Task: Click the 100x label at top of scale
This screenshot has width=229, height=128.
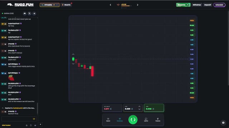Action: pyautogui.click(x=192, y=21)
